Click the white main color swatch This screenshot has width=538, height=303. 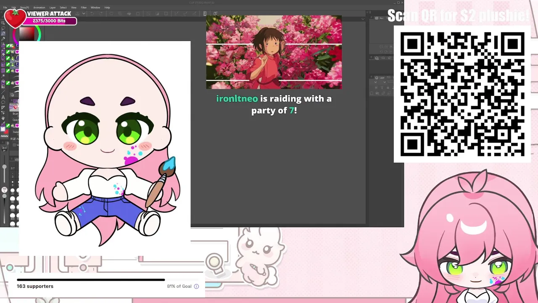(3, 130)
